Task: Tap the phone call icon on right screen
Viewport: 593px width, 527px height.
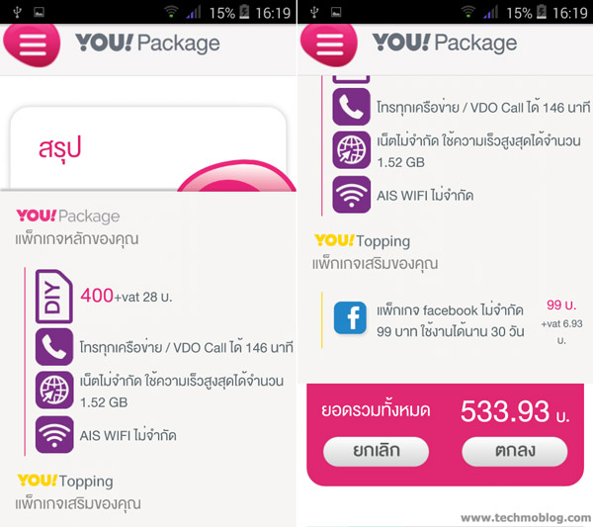Action: [x=351, y=107]
